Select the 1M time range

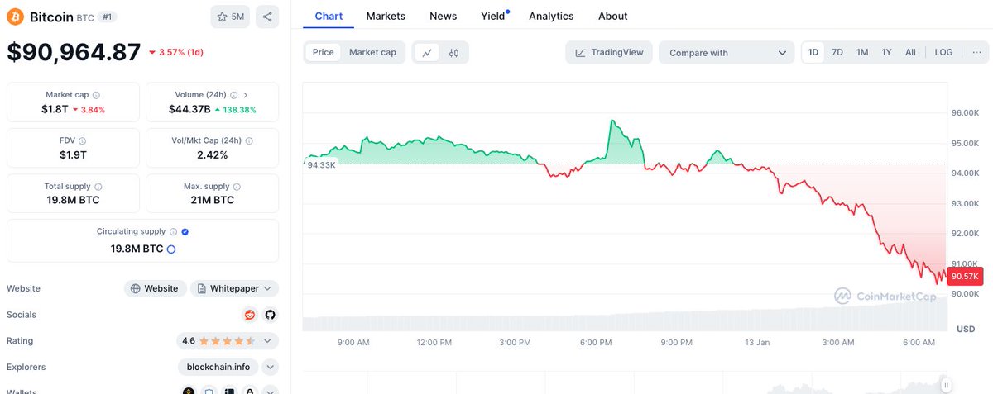pyautogui.click(x=862, y=52)
